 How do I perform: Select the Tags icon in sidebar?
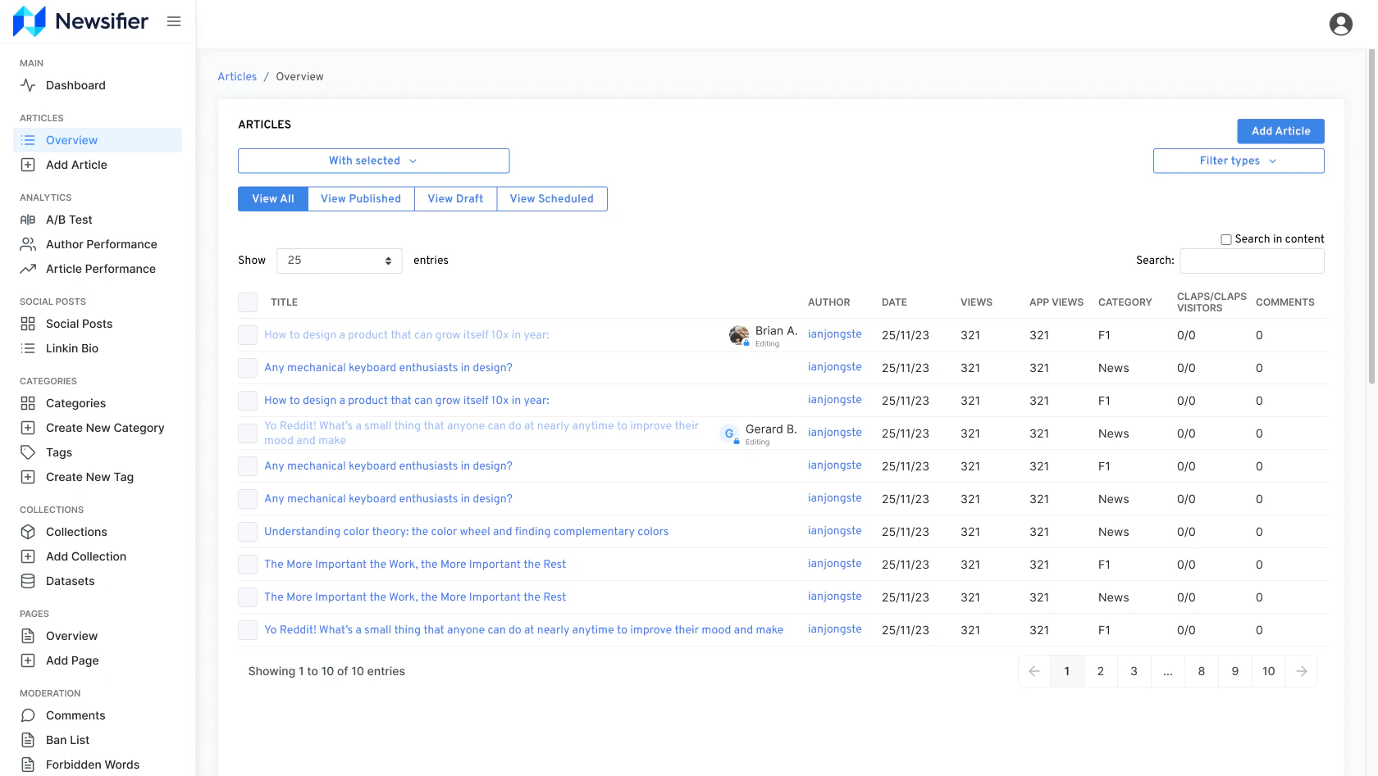click(x=27, y=452)
